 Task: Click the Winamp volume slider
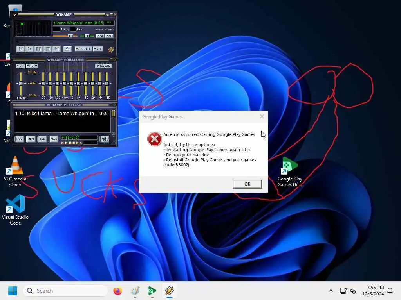coord(65,36)
